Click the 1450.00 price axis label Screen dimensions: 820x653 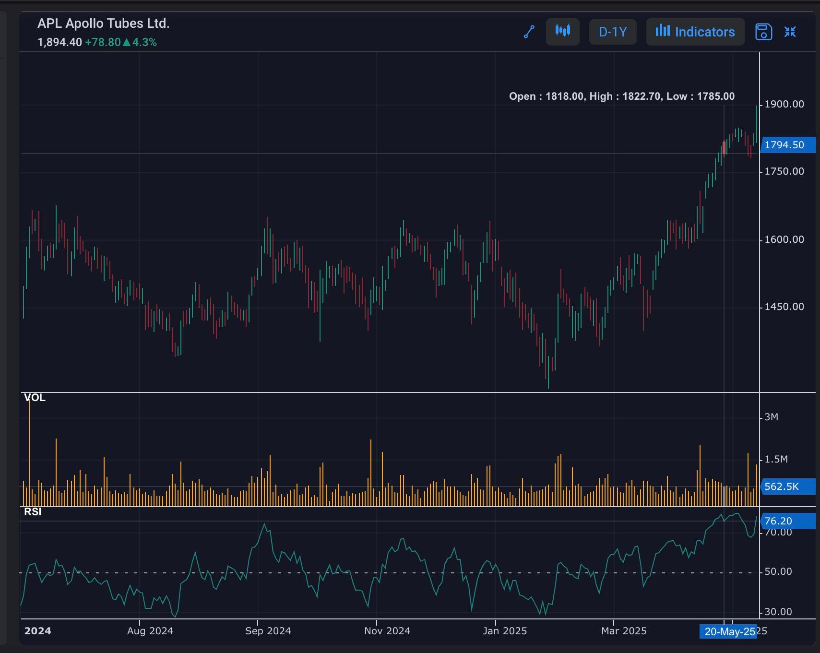point(784,307)
